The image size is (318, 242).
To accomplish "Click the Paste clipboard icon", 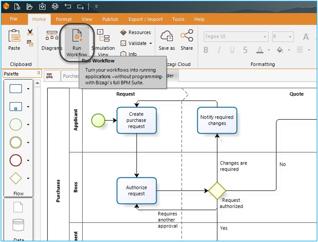I will point(14,36).
